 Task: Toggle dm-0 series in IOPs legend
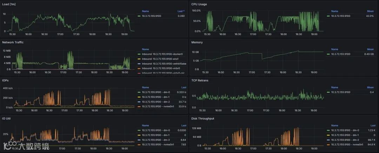pyautogui.click(x=156, y=92)
